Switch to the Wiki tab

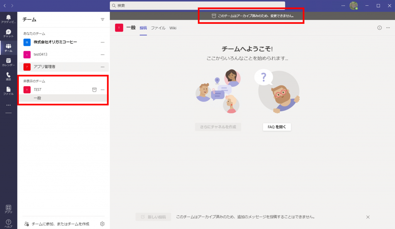[173, 28]
